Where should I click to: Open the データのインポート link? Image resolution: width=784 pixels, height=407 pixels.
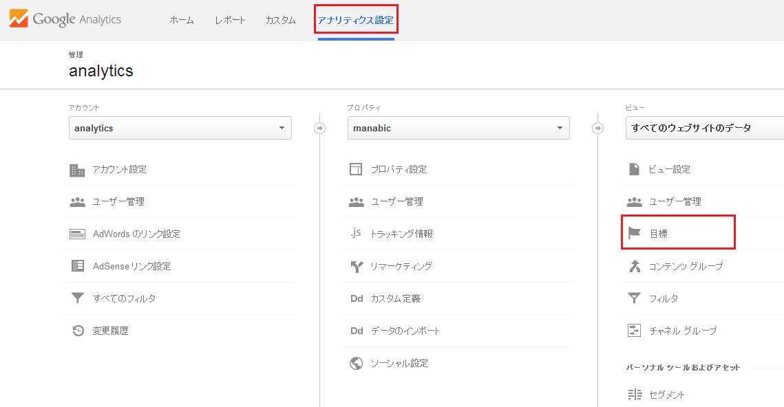[x=405, y=331]
